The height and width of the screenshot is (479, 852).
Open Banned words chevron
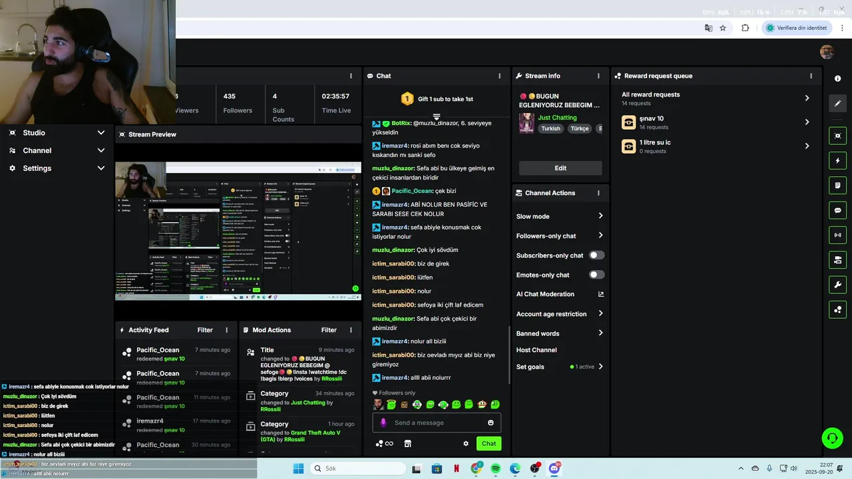[x=600, y=333]
